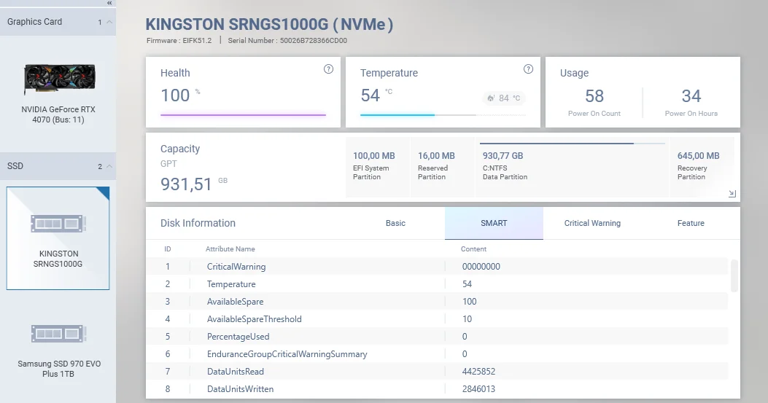The height and width of the screenshot is (403, 768).
Task: Collapse the sidebar with double-chevron icon
Action: 109,4
